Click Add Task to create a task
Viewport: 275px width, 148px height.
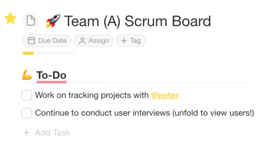(x=52, y=133)
